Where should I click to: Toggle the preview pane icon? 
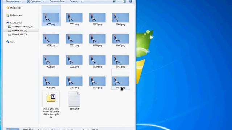click(124, 1)
